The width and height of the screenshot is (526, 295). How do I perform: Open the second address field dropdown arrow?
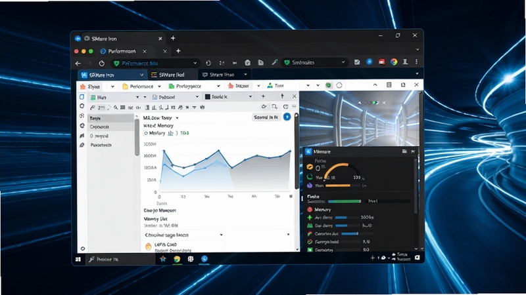pos(343,62)
